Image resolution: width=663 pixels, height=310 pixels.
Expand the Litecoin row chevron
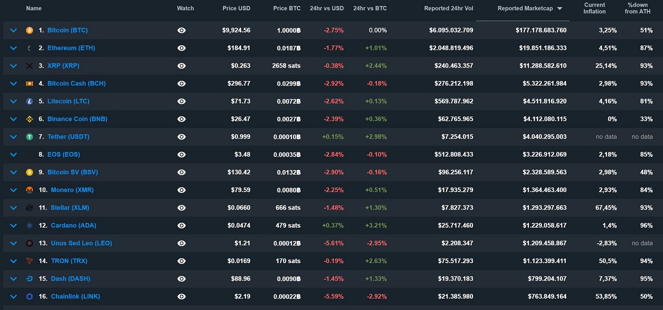(13, 101)
